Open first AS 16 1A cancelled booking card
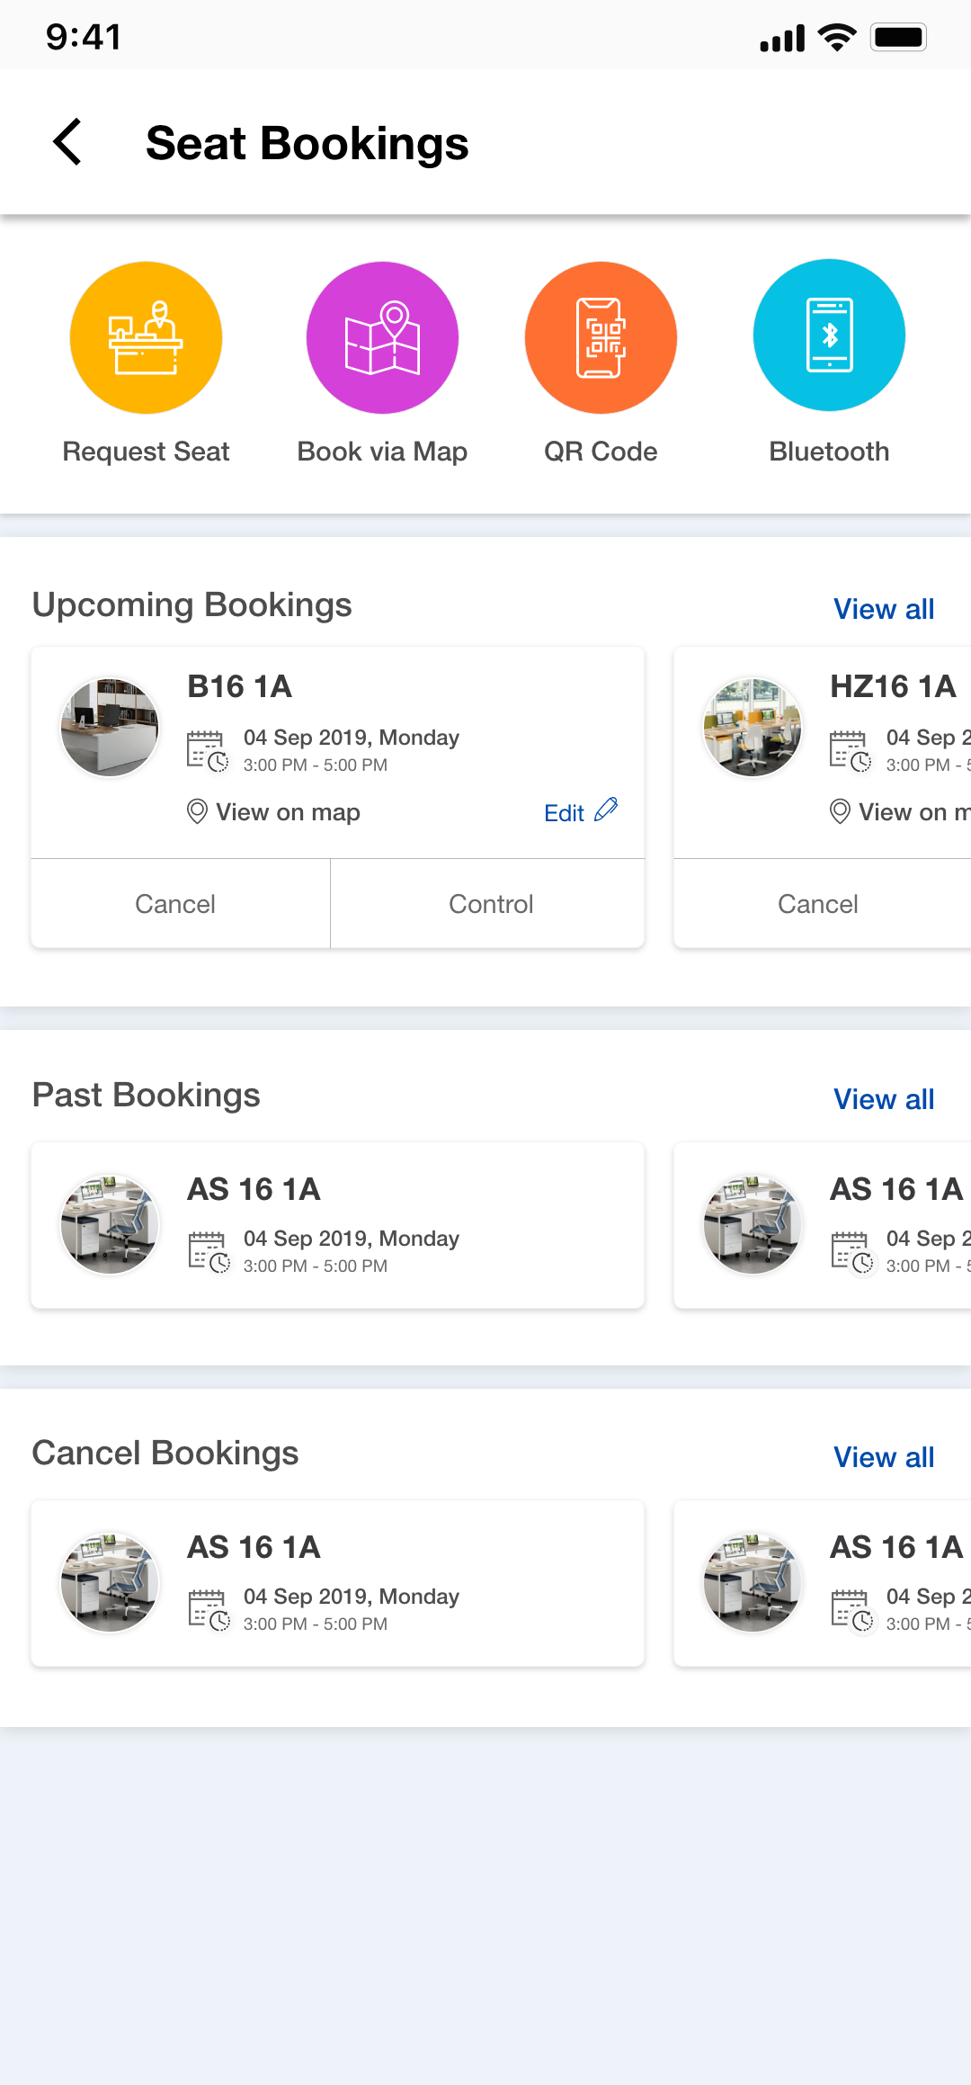Viewport: 971px width, 2085px height. coord(338,1583)
